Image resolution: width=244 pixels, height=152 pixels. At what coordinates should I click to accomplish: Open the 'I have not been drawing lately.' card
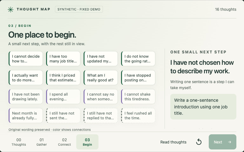25,97
